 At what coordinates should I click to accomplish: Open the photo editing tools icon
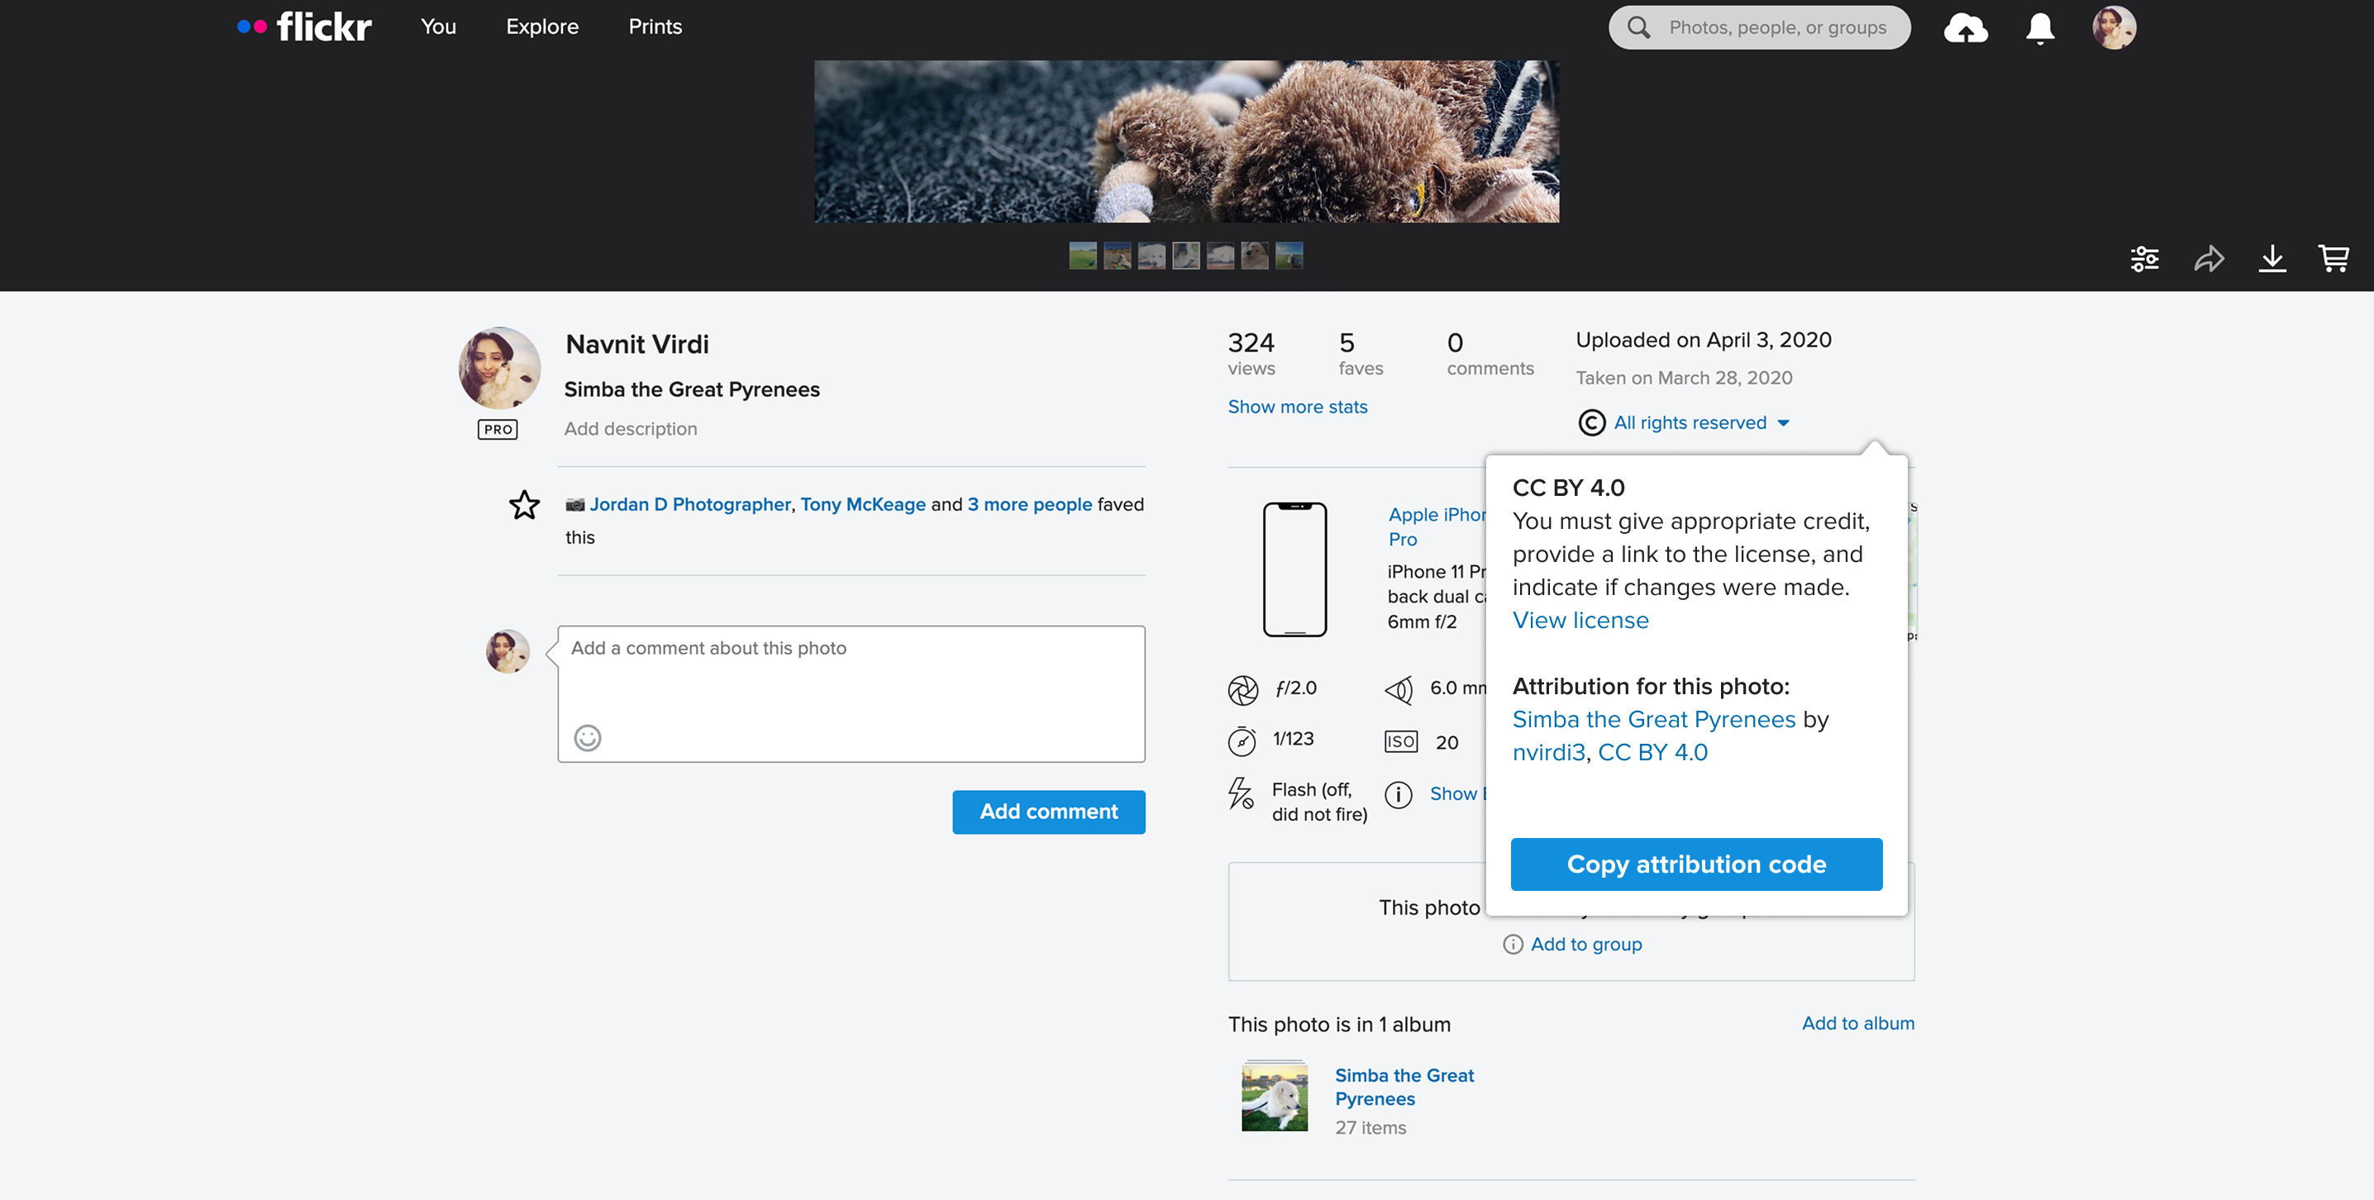pos(2146,259)
